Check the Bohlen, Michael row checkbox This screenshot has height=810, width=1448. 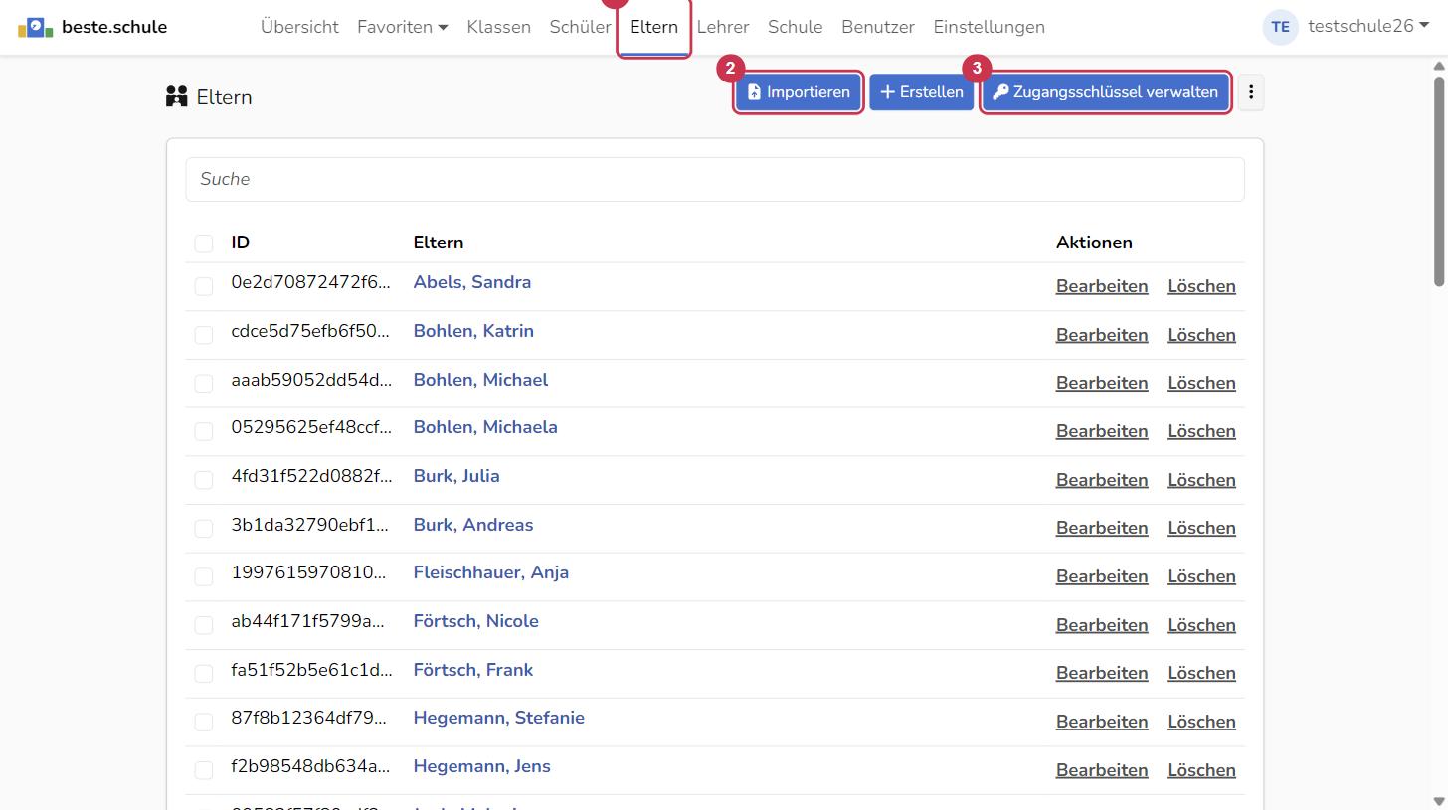pyautogui.click(x=204, y=383)
